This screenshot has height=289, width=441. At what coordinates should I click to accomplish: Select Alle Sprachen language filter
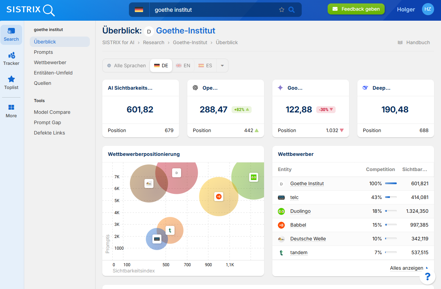126,66
